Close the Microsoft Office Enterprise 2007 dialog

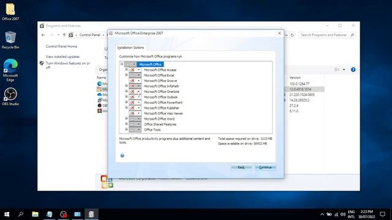point(279,33)
